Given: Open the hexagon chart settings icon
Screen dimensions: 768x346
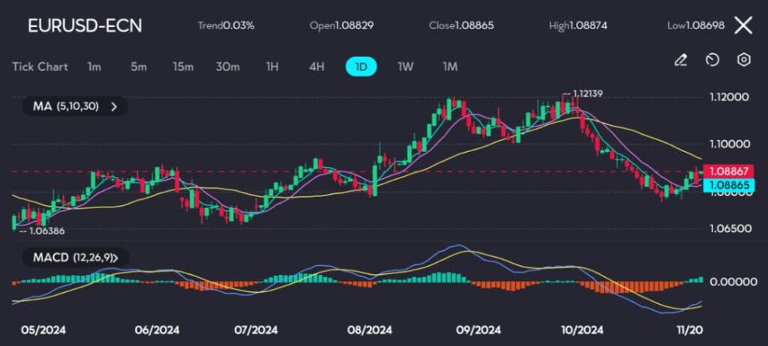Looking at the screenshot, I should coord(743,60).
